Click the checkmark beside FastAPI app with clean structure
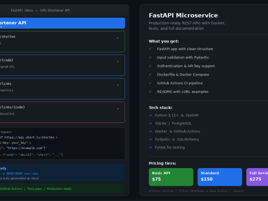This screenshot has width=268, height=201. (x=150, y=49)
